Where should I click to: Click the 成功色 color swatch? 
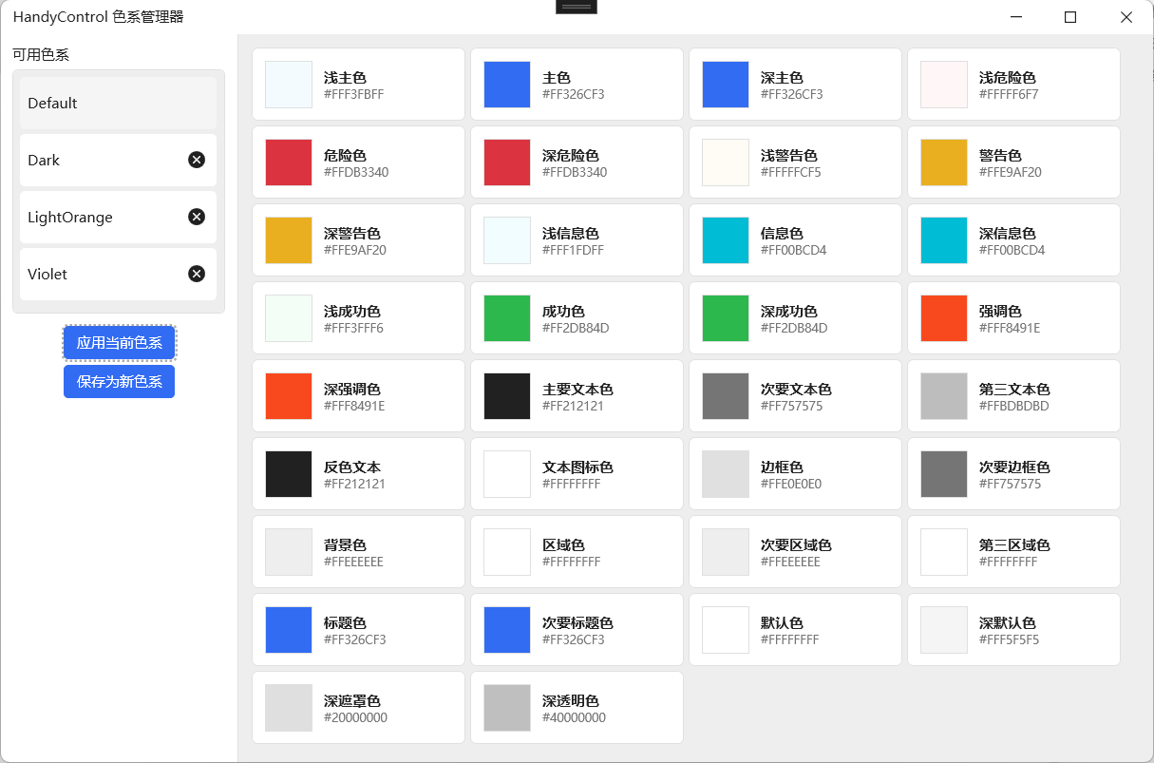(506, 317)
